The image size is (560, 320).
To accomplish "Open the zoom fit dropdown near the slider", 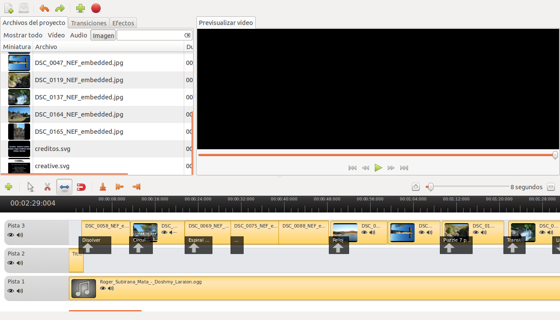I will coord(415,187).
